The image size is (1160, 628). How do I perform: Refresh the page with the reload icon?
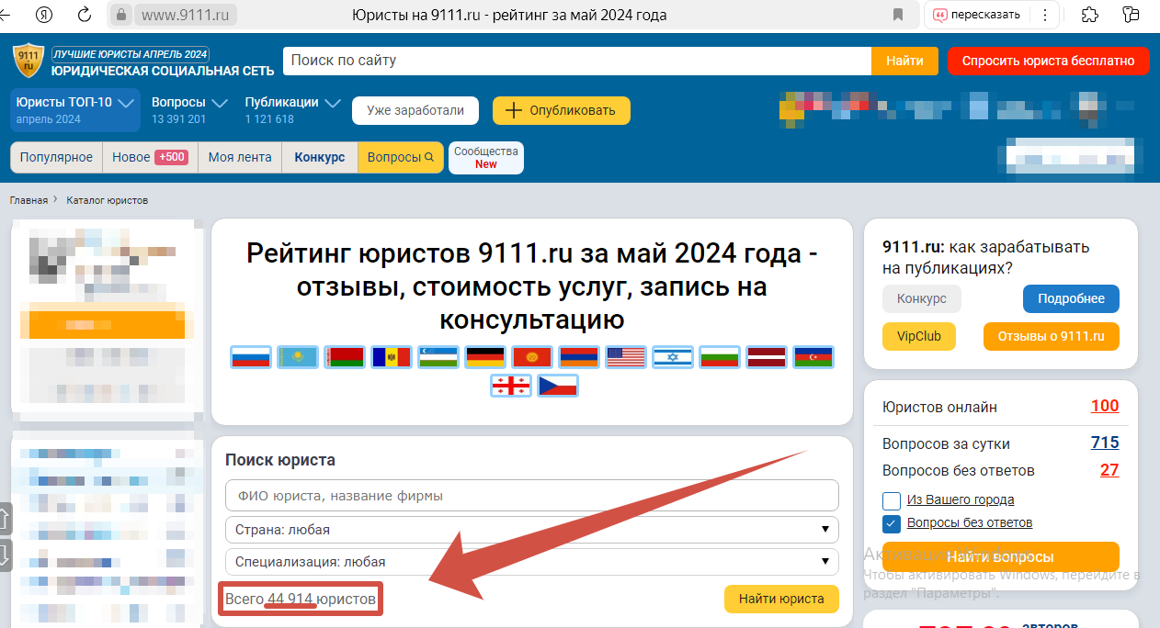(85, 14)
